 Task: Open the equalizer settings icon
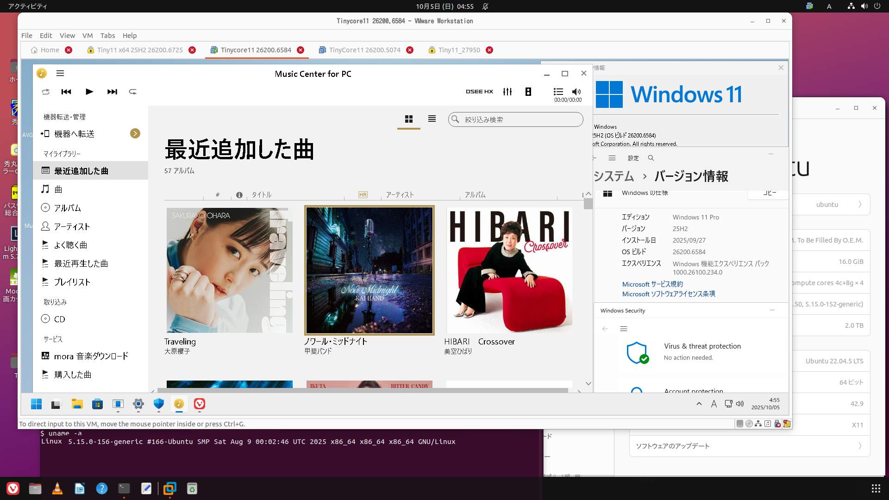(x=507, y=92)
